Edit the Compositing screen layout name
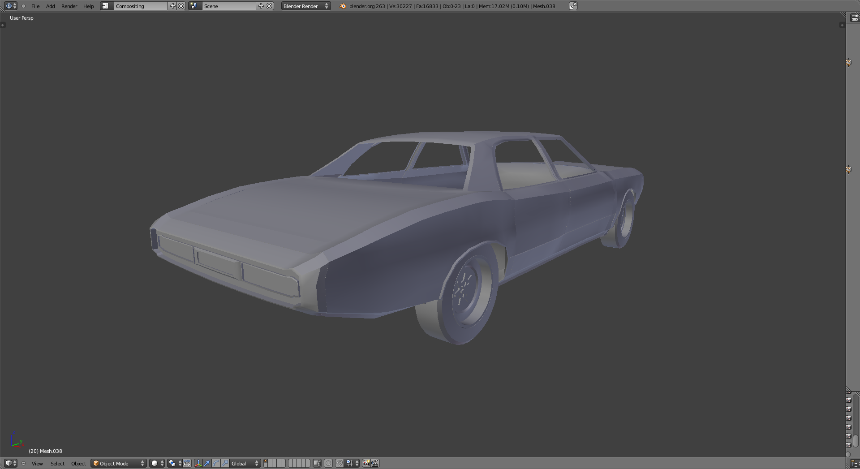 coord(141,6)
